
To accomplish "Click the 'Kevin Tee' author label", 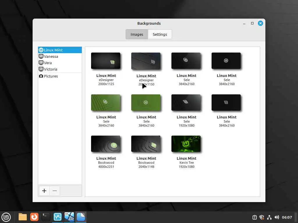I will 187,163.
